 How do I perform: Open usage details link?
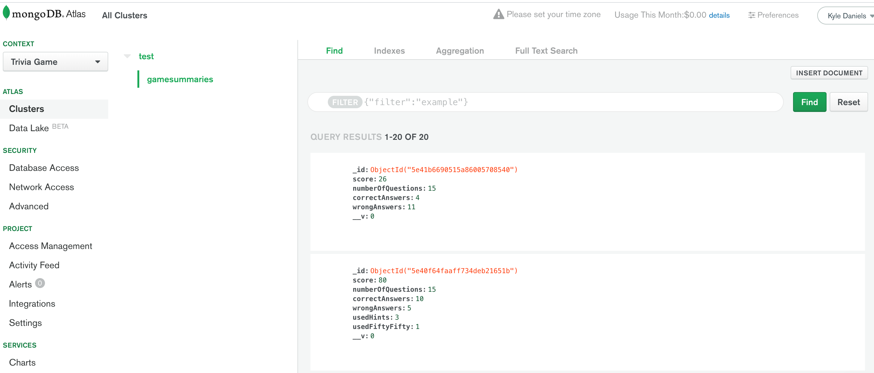[x=720, y=15]
